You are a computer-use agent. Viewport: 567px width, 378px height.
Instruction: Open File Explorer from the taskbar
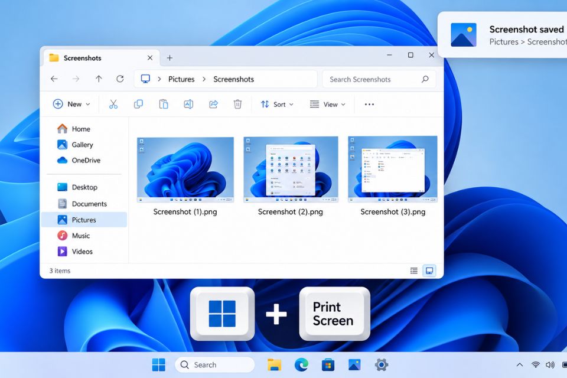click(275, 364)
